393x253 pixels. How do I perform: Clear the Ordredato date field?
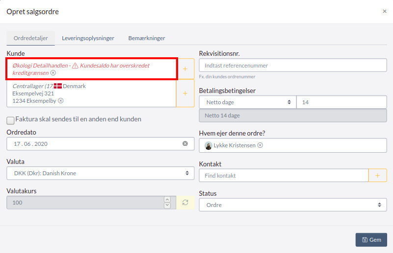pos(185,144)
